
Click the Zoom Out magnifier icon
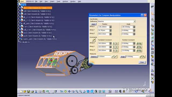80,91
